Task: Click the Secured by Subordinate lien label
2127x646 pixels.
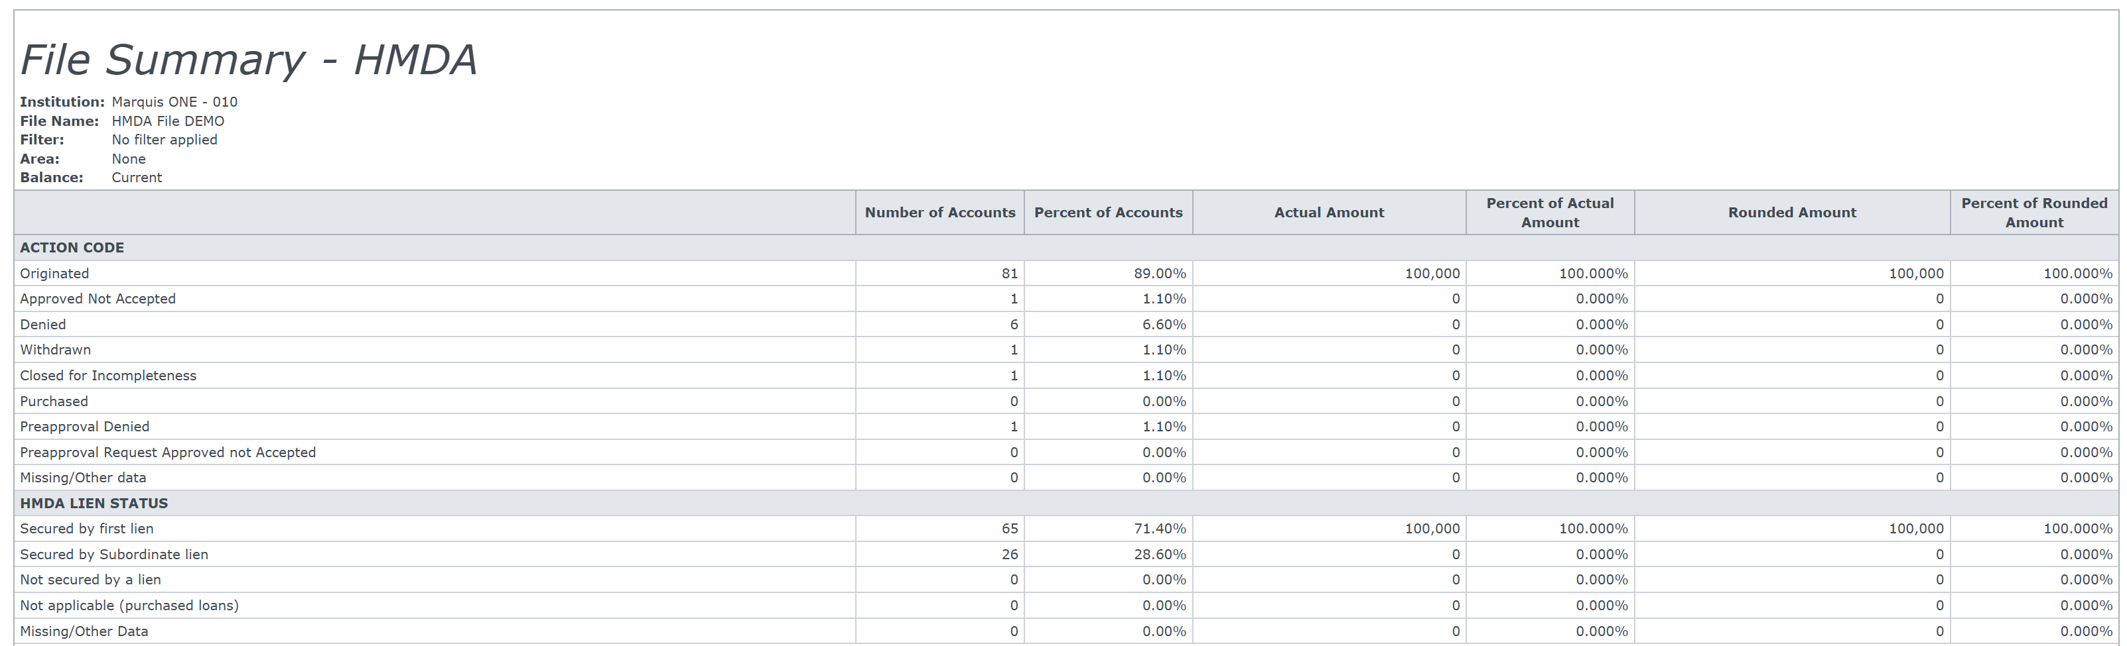Action: (114, 555)
